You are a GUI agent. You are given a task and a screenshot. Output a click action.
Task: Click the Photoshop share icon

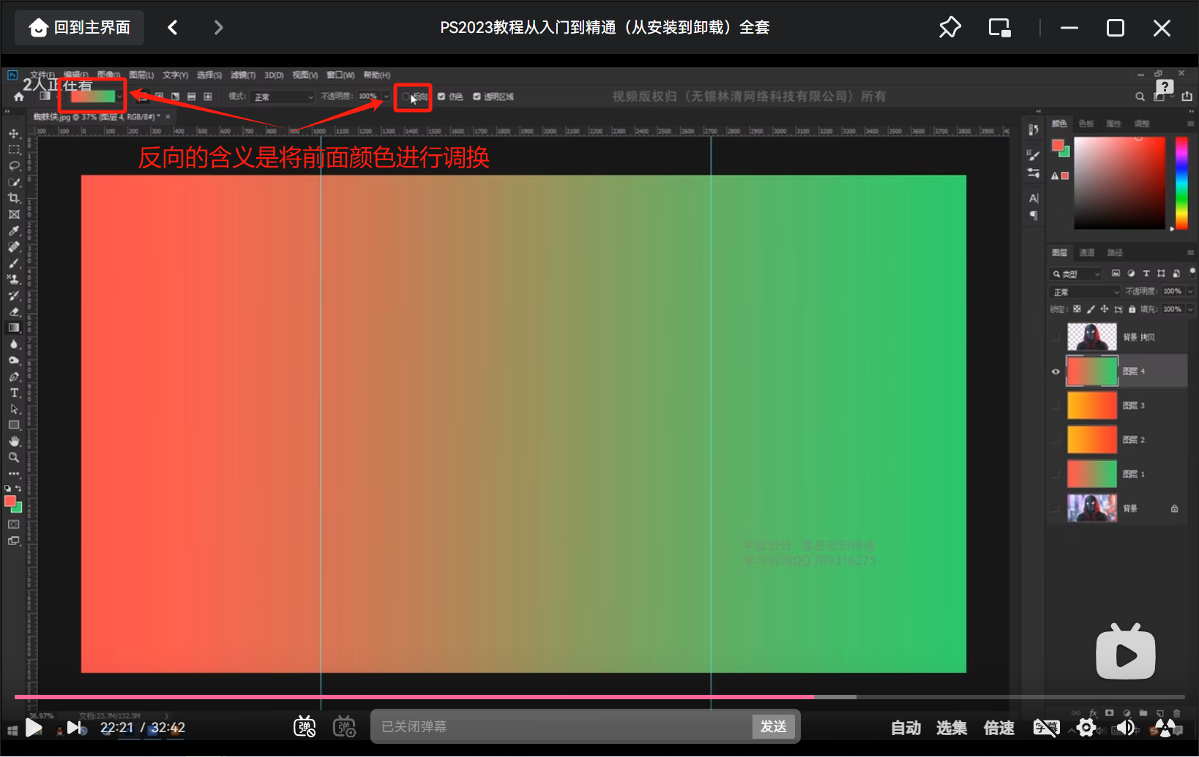[x=1187, y=96]
